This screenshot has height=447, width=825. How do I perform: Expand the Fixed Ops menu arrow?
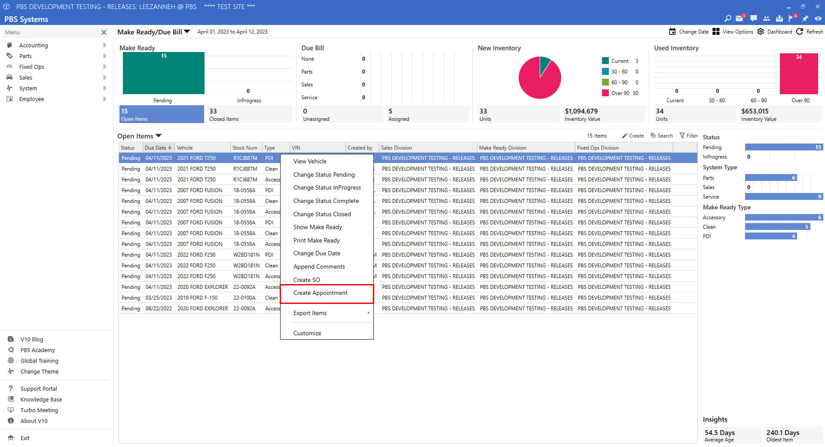(104, 67)
